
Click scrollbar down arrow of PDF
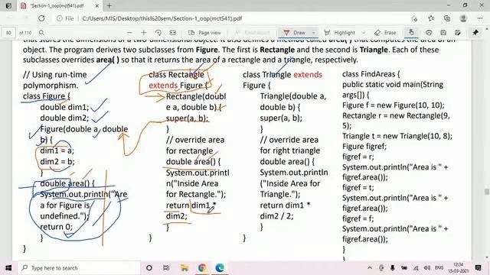point(487,258)
